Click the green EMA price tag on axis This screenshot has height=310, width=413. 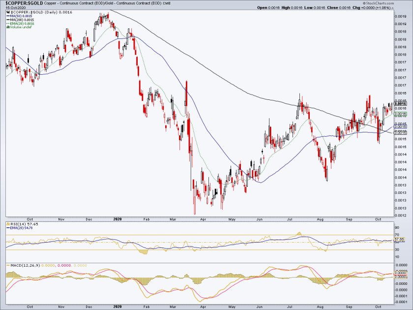(400, 114)
